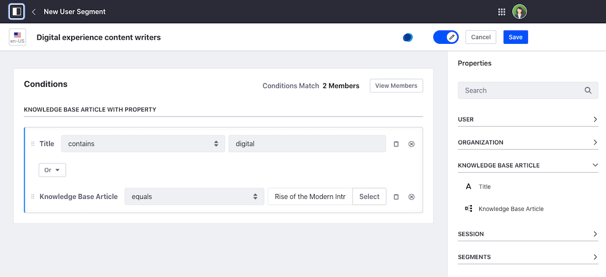Expand the Organization properties section
606x277 pixels.
(x=527, y=142)
